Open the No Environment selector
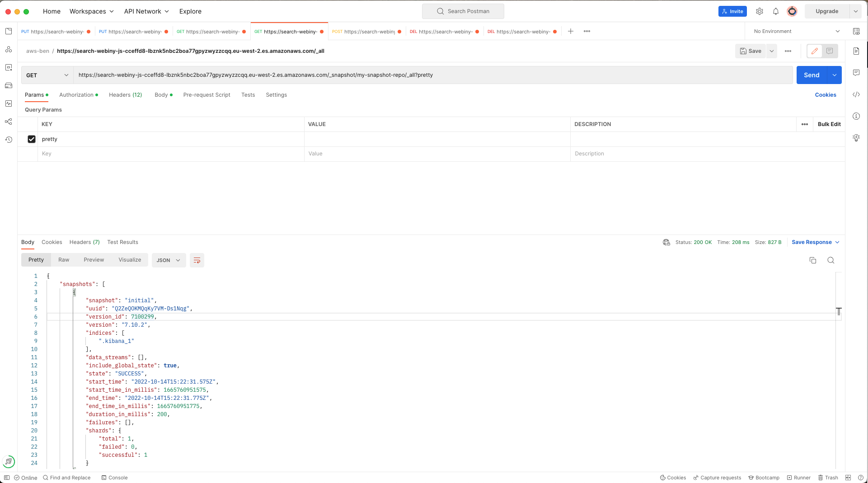This screenshot has width=868, height=483. 795,31
